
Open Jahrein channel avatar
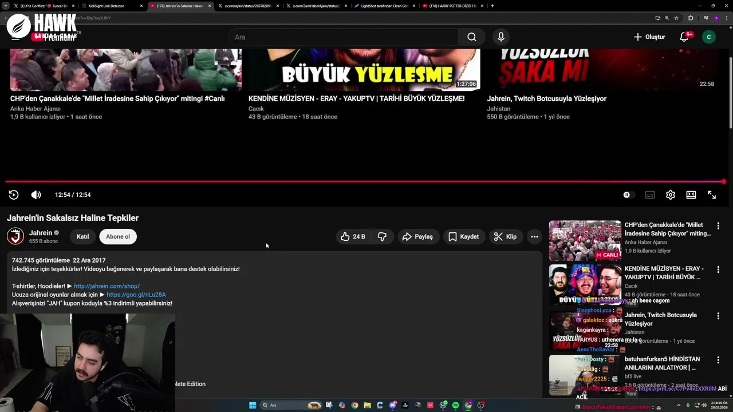[x=15, y=236]
